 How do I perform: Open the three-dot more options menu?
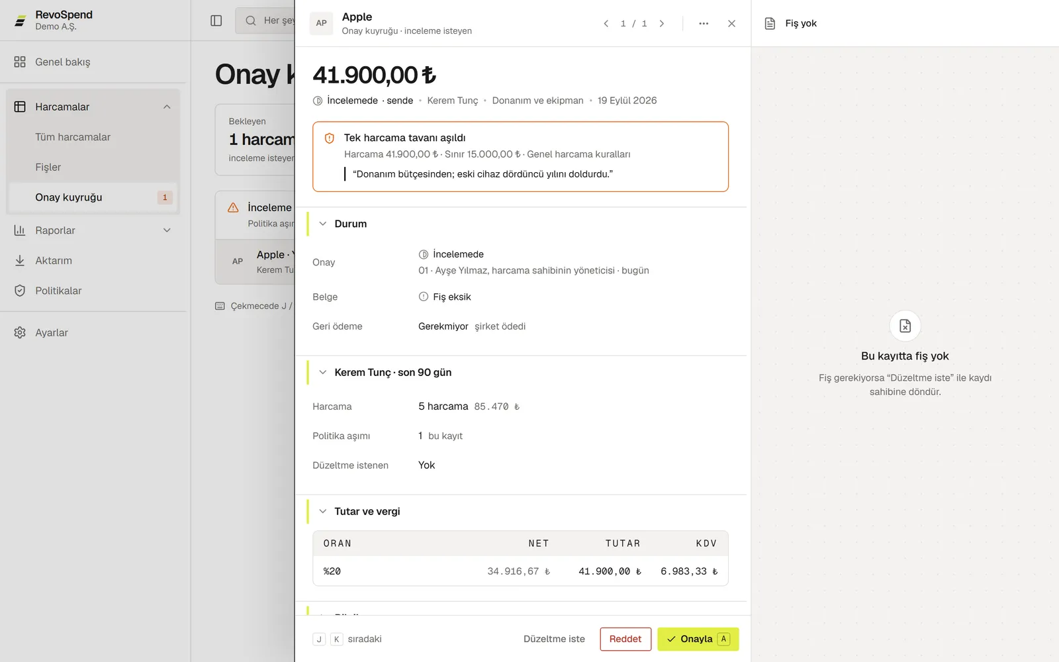[x=704, y=23]
